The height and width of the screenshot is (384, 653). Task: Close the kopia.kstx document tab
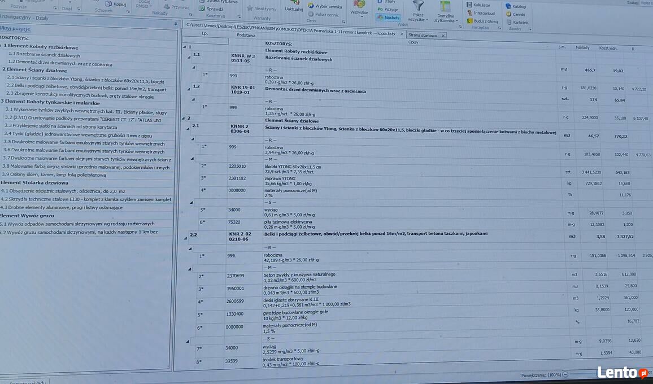point(402,34)
